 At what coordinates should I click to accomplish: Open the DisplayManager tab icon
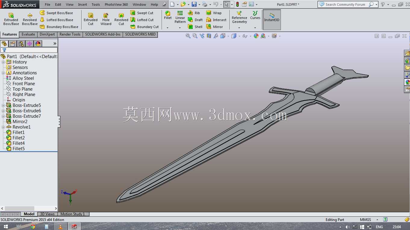tap(38, 44)
